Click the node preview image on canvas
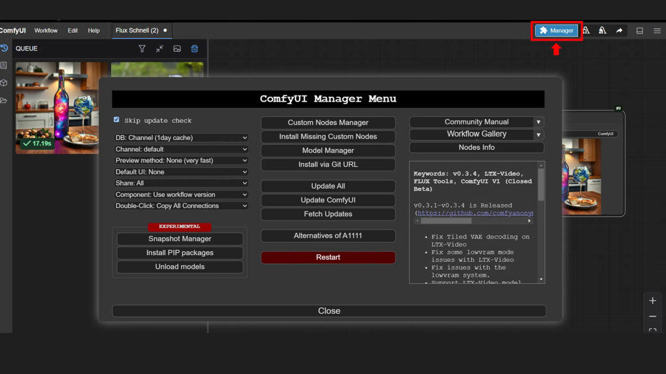666x374 pixels. pyautogui.click(x=582, y=177)
